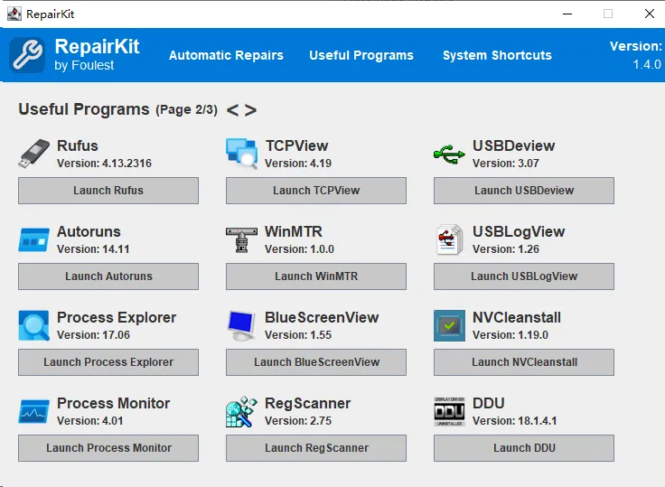Click the 'Version: 1.19.0' NVCleanstall text
The height and width of the screenshot is (487, 665).
510,334
